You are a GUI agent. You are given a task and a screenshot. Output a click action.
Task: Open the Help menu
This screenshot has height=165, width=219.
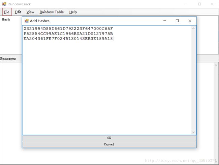pyautogui.click(x=73, y=12)
